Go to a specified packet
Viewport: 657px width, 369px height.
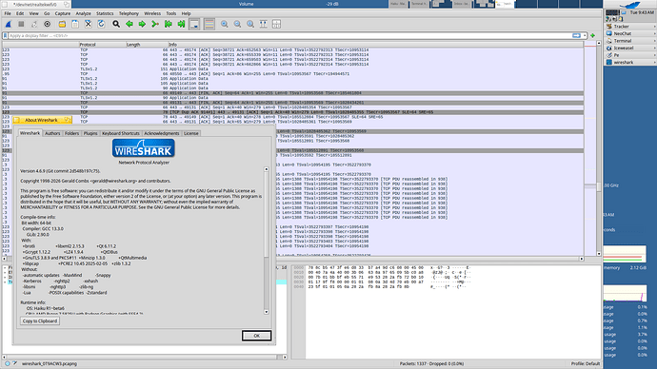click(x=155, y=24)
